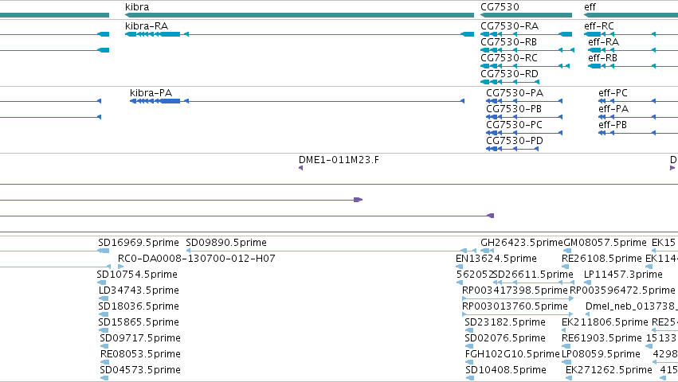678x382 pixels.
Task: Select the SD23182.5prime label
Action: 505,322
